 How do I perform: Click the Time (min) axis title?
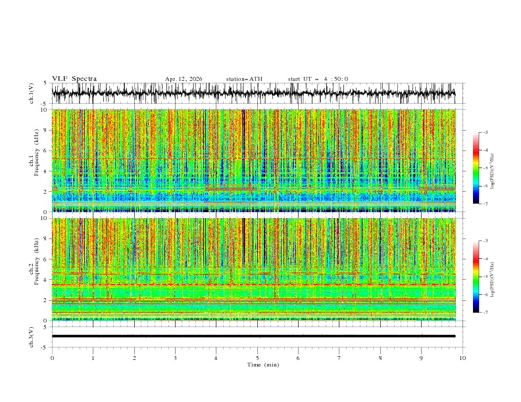263,365
